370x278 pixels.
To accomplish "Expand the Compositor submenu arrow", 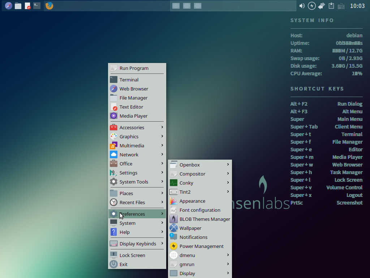I will pos(228,173).
